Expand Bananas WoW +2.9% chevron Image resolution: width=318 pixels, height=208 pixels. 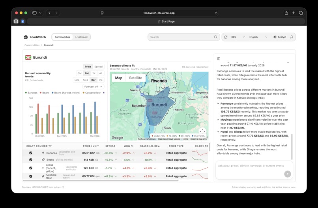[134, 153]
